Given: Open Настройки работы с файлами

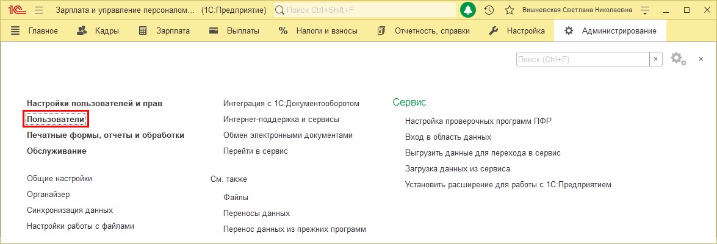Looking at the screenshot, I should tap(81, 226).
